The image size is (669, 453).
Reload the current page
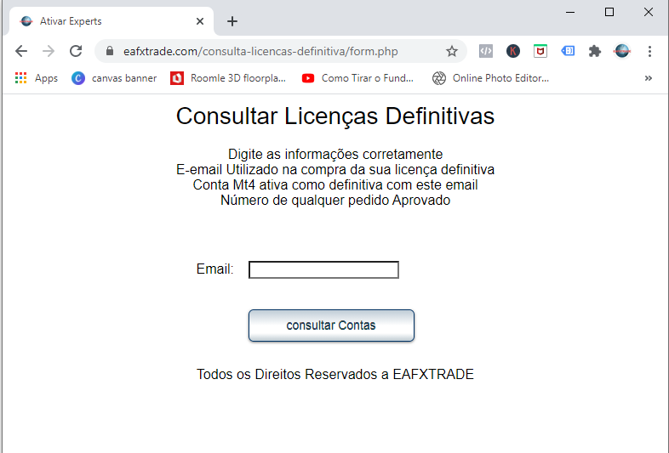click(76, 51)
